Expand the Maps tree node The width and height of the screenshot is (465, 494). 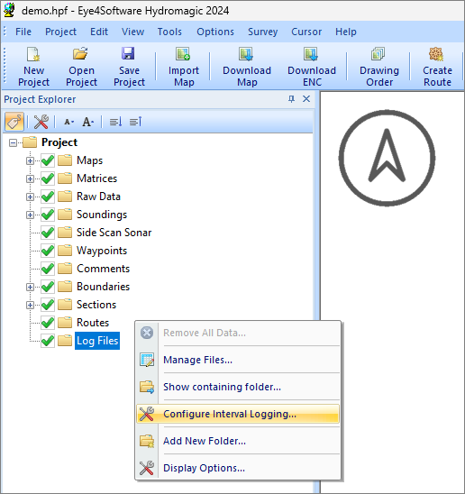click(x=30, y=161)
